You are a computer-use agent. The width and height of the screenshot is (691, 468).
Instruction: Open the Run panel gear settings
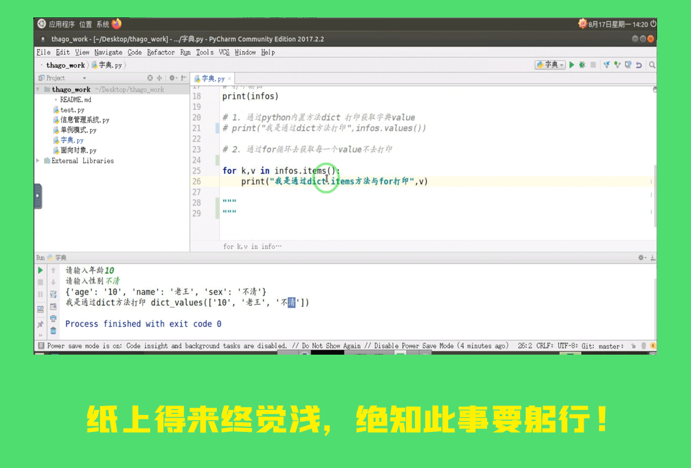pos(642,258)
